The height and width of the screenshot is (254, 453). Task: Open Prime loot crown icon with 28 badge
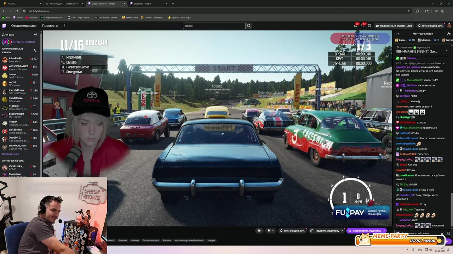pyautogui.click(x=355, y=26)
